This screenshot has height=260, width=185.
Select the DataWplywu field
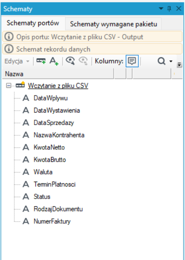tap(51, 98)
